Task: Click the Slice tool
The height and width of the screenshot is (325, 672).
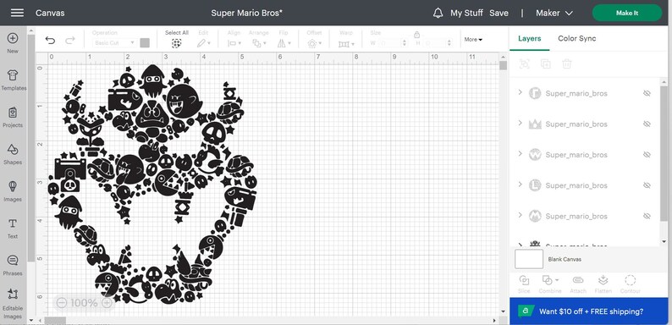Action: click(524, 284)
